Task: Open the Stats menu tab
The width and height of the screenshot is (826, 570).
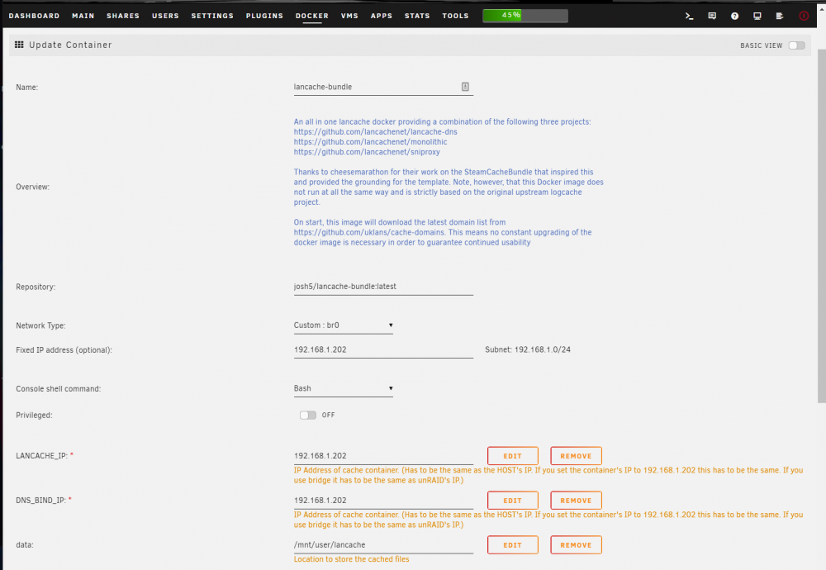Action: tap(417, 16)
